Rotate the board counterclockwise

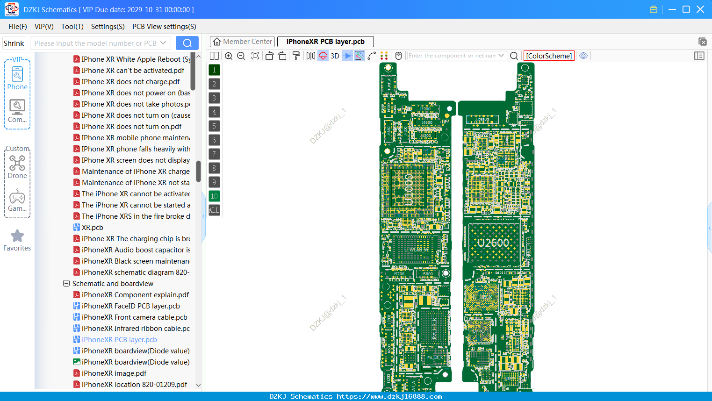pyautogui.click(x=269, y=56)
